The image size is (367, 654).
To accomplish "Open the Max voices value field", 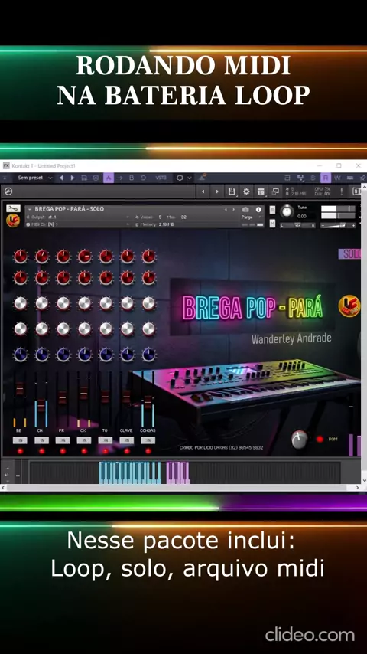I will 183,217.
